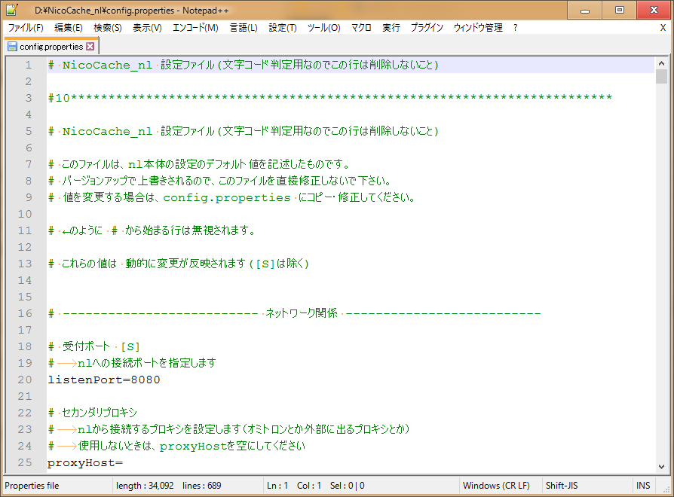The height and width of the screenshot is (497, 674).
Task: Open the マクロ menu
Action: pos(361,28)
